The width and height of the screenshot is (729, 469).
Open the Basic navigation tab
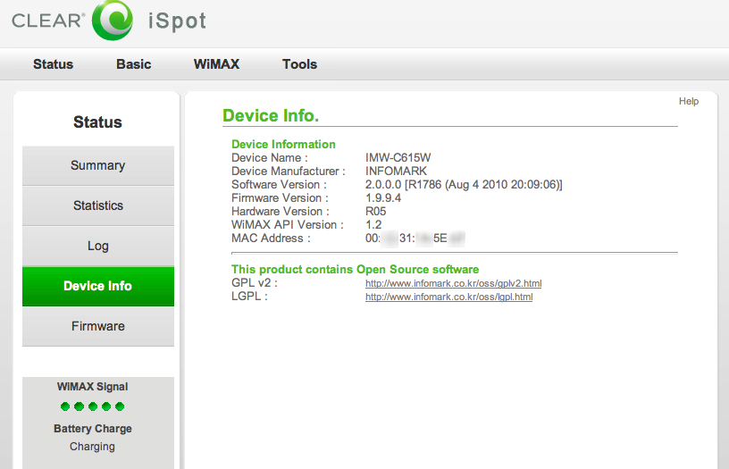coord(133,64)
